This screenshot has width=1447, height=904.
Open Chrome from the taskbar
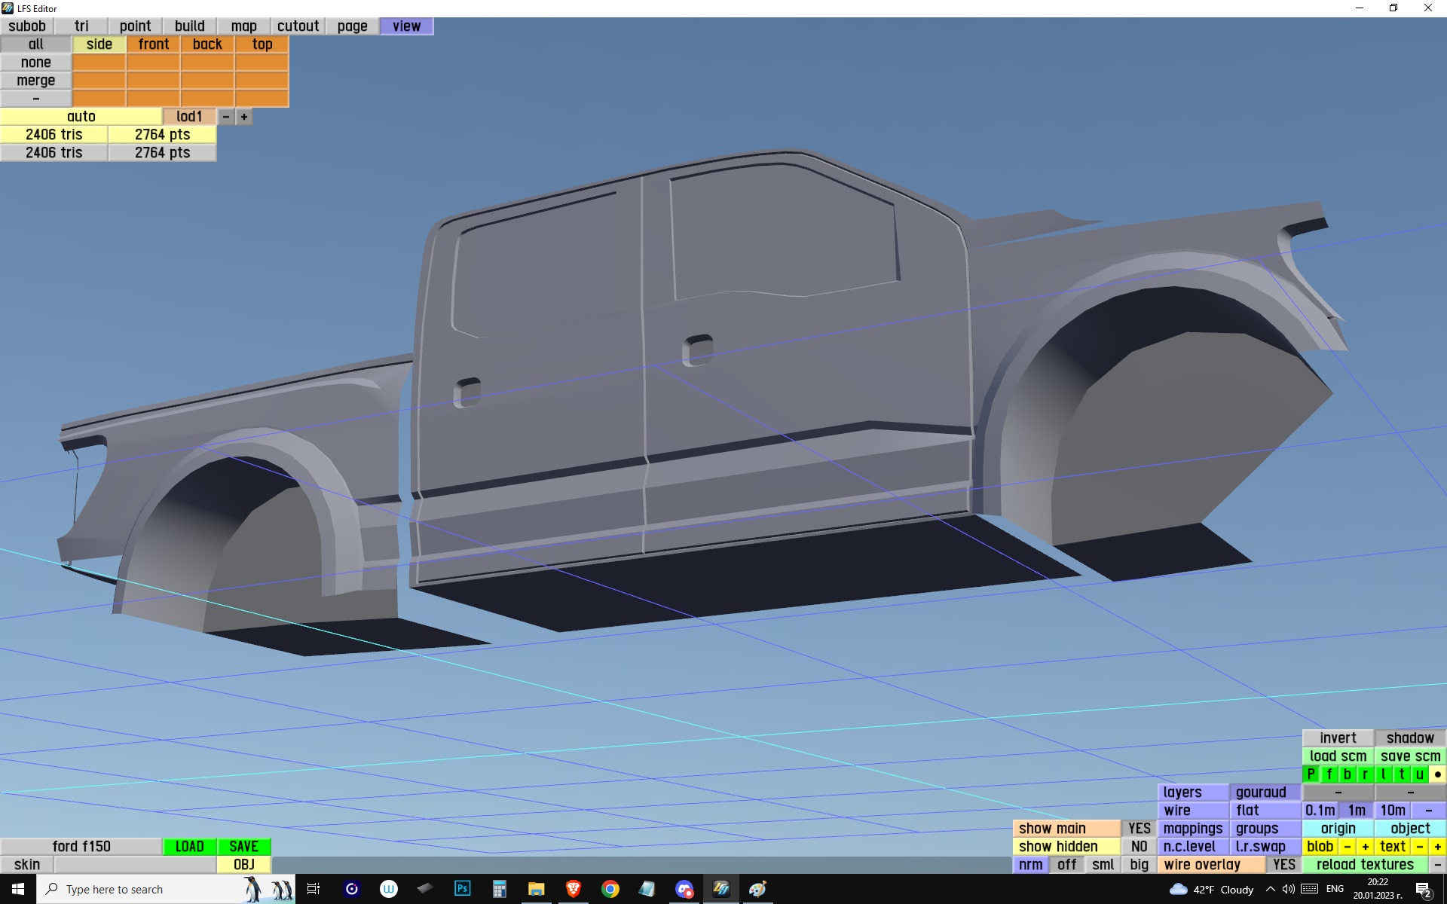(x=610, y=889)
